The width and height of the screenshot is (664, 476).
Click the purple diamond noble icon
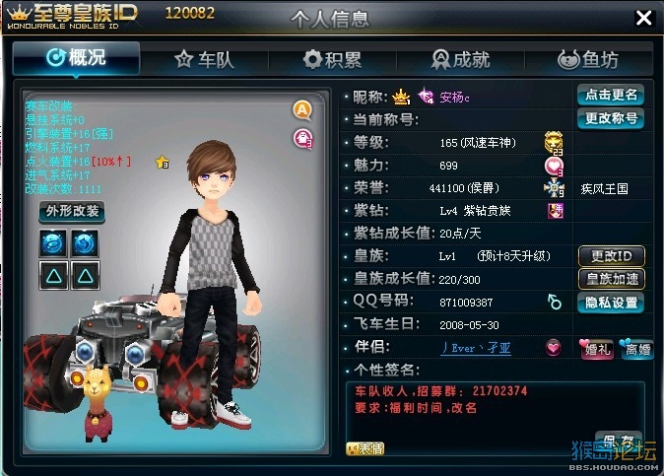(556, 211)
